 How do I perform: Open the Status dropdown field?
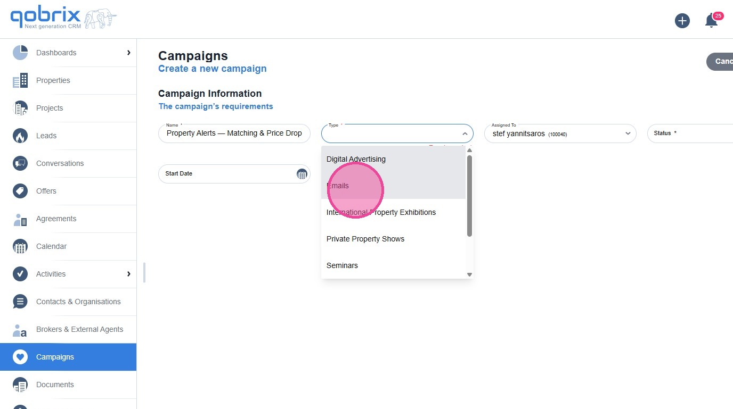click(690, 133)
